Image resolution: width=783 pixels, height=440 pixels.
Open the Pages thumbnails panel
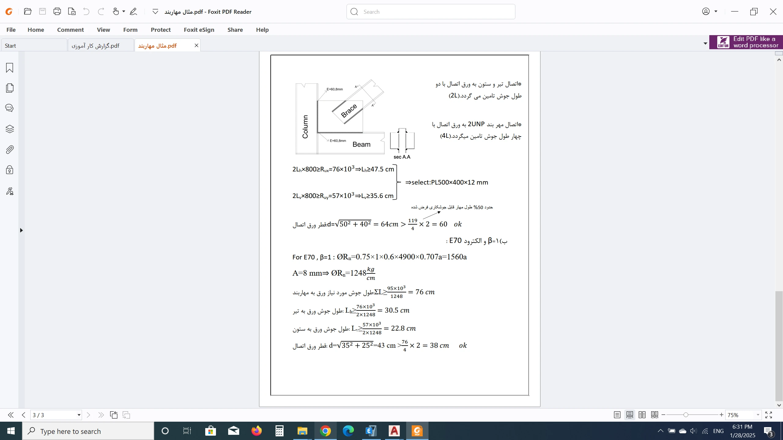(x=9, y=88)
